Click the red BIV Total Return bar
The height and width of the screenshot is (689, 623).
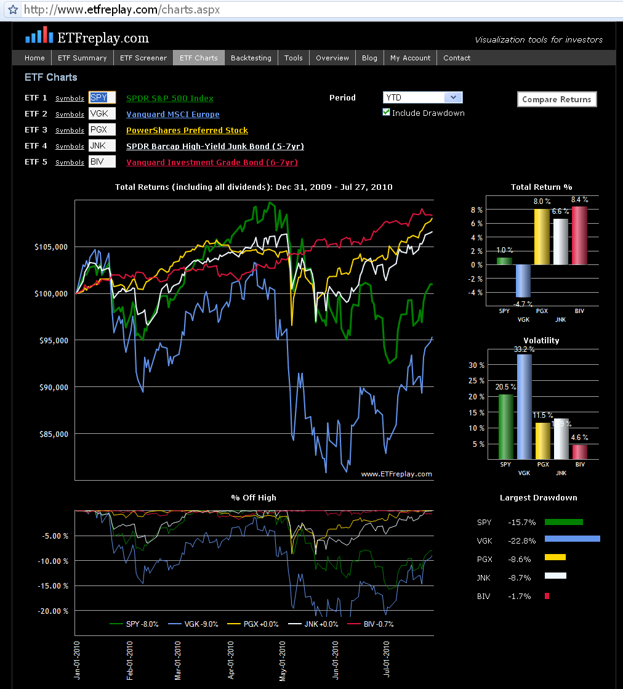pos(579,235)
